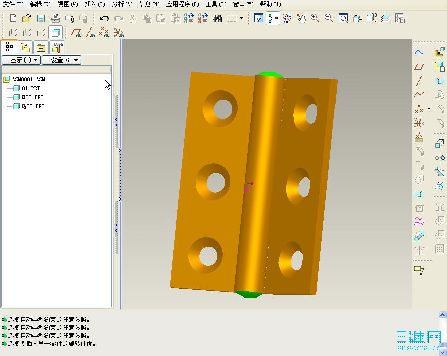Image resolution: width=447 pixels, height=356 pixels.
Task: Open the 帮助(H) menu
Action: (x=270, y=4)
